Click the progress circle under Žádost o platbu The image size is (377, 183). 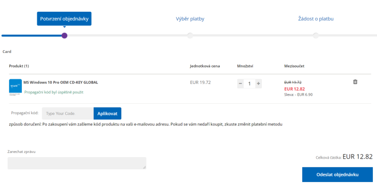tap(316, 36)
